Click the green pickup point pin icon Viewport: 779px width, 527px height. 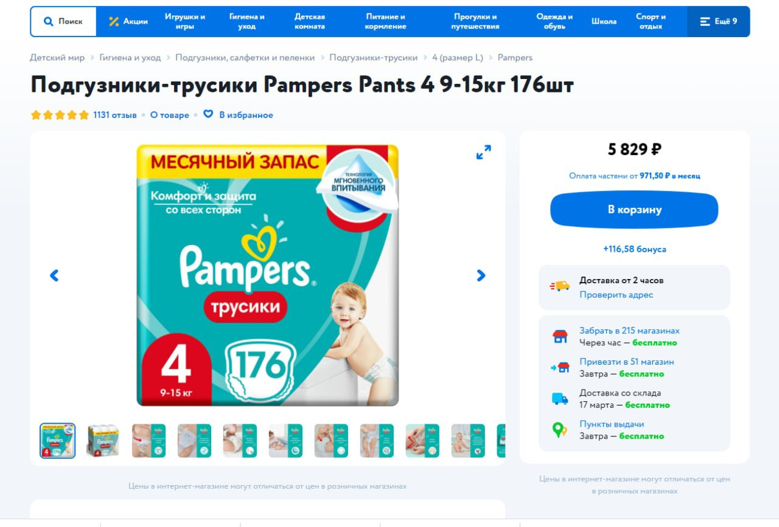(559, 430)
